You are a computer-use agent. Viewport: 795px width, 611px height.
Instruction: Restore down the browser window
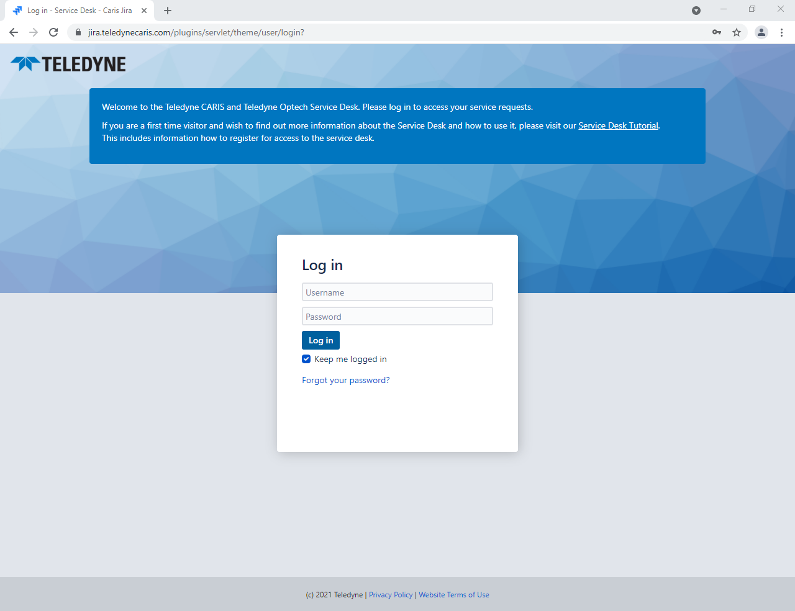pos(752,9)
